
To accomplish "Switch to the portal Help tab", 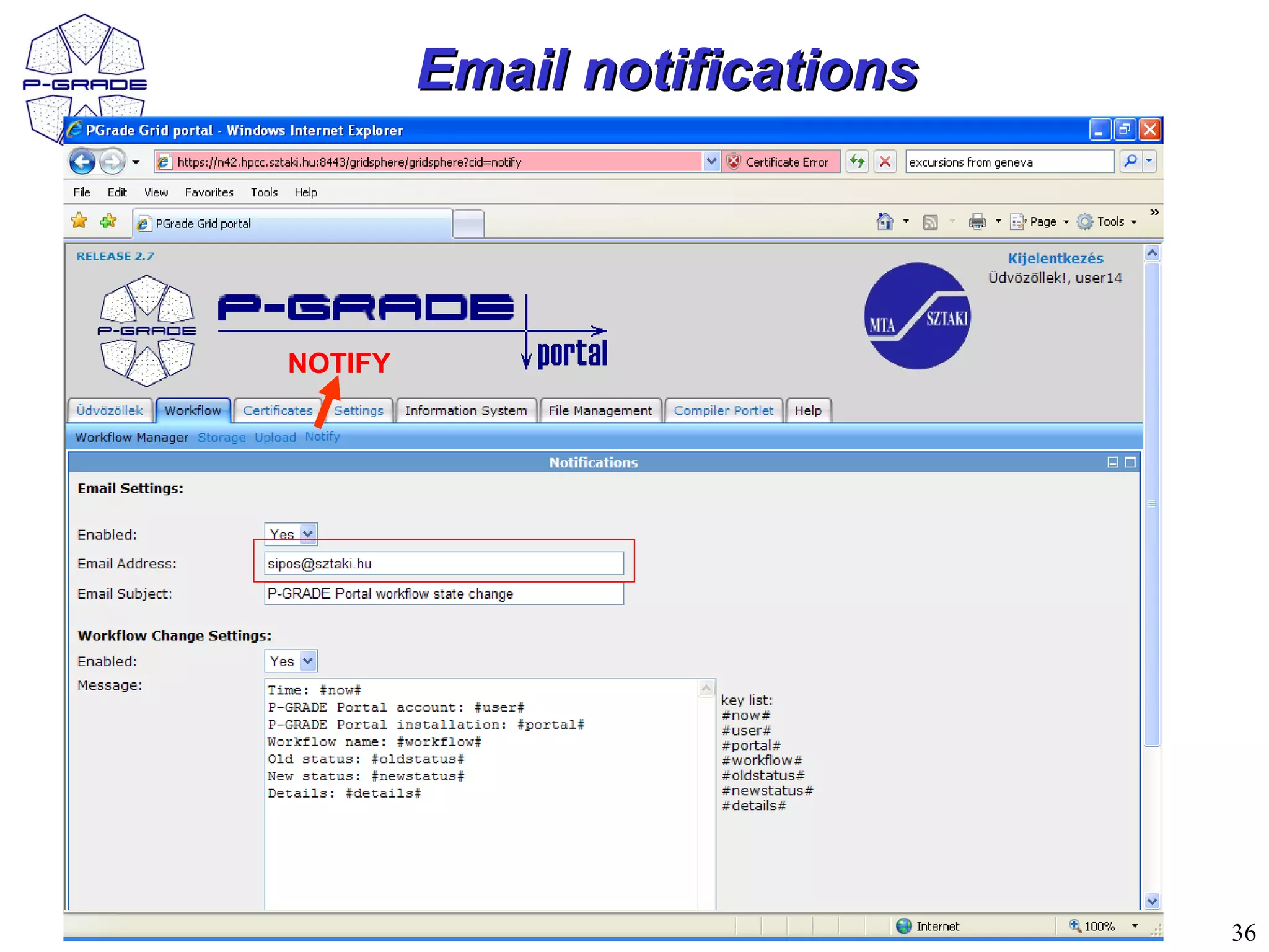I will click(808, 410).
